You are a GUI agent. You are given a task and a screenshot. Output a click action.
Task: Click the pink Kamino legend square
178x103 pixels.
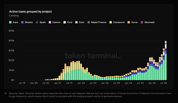[x=50, y=22]
